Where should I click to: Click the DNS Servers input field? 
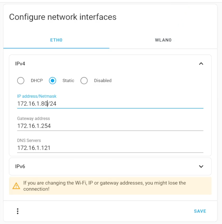coord(110,148)
